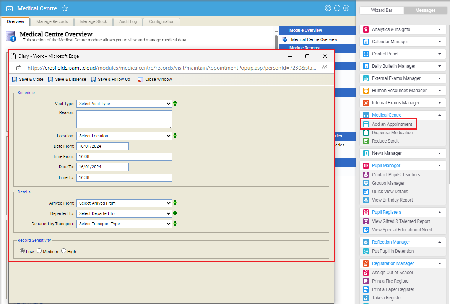Click into the Reason text area
450x304 pixels.
click(x=124, y=119)
